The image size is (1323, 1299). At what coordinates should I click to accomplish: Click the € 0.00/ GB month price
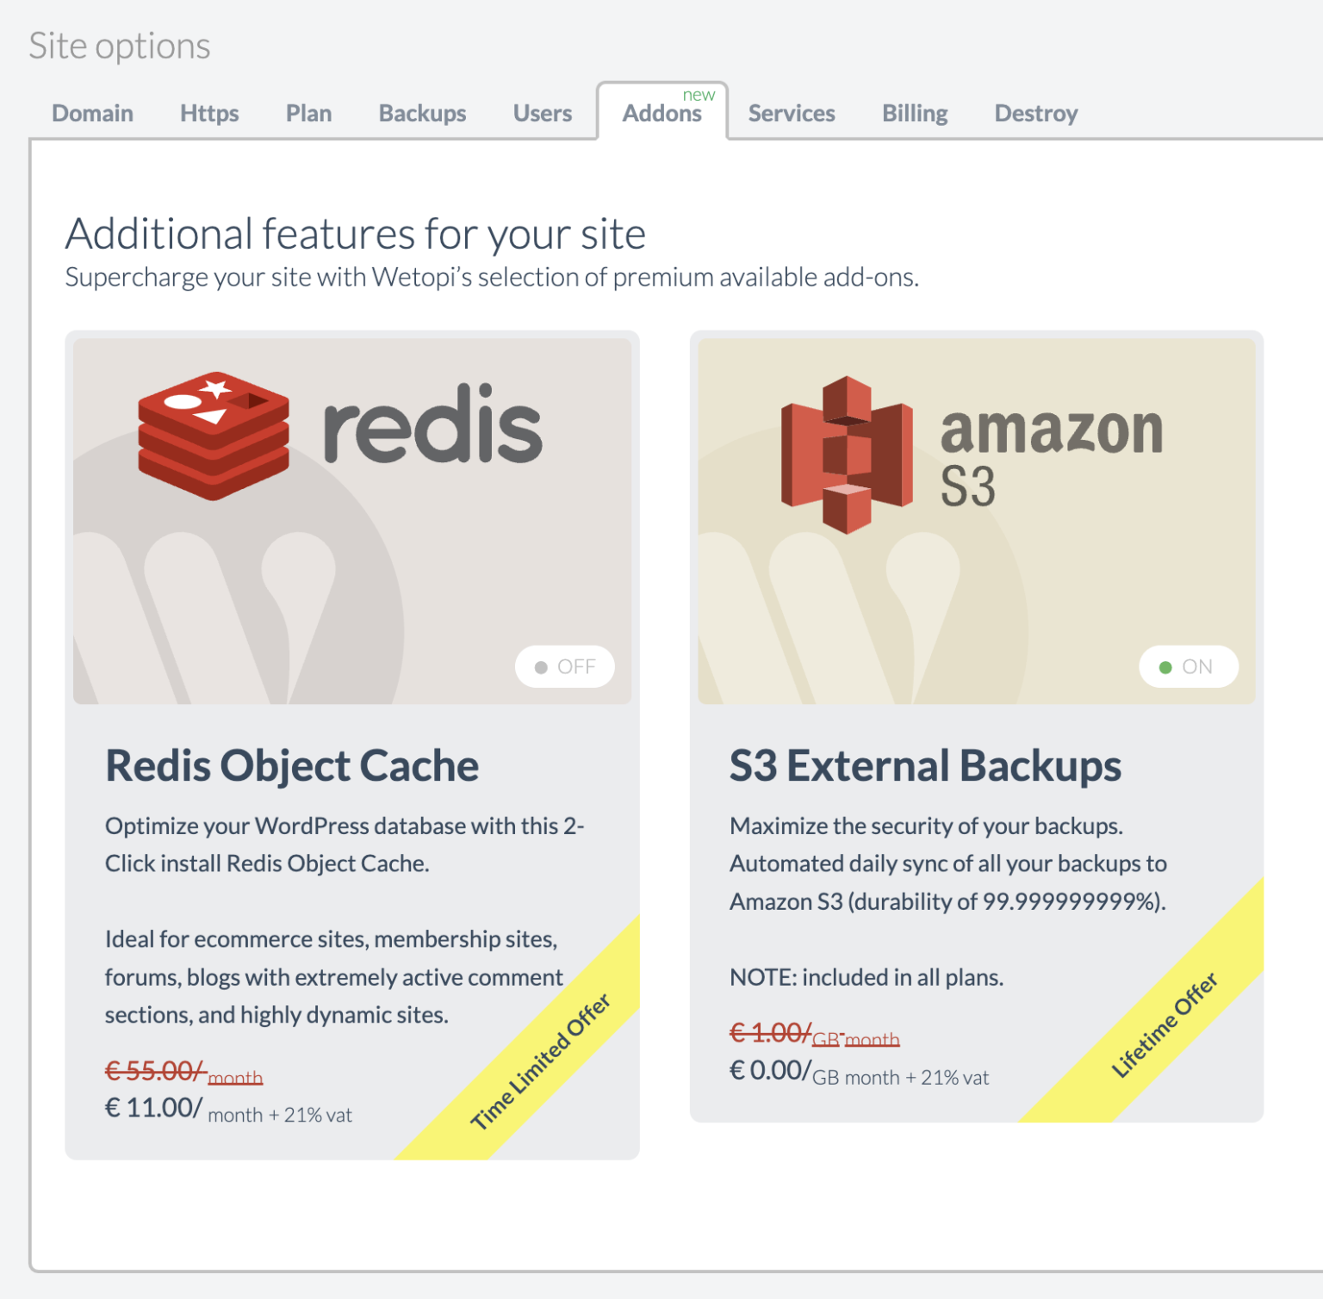(x=859, y=1072)
